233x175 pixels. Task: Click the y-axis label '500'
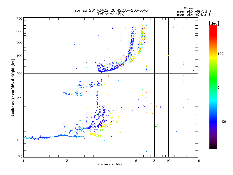pos(19,42)
